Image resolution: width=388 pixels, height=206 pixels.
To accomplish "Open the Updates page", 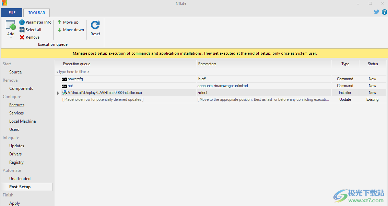I will click(16, 146).
